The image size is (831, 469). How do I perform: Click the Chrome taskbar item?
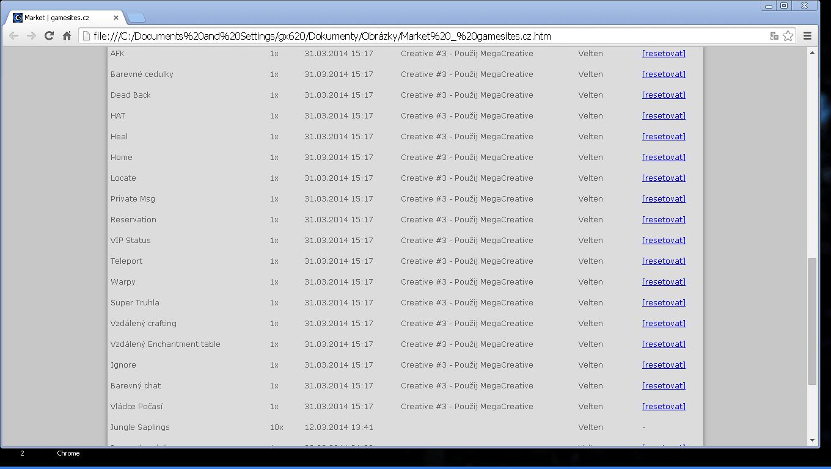tap(68, 453)
